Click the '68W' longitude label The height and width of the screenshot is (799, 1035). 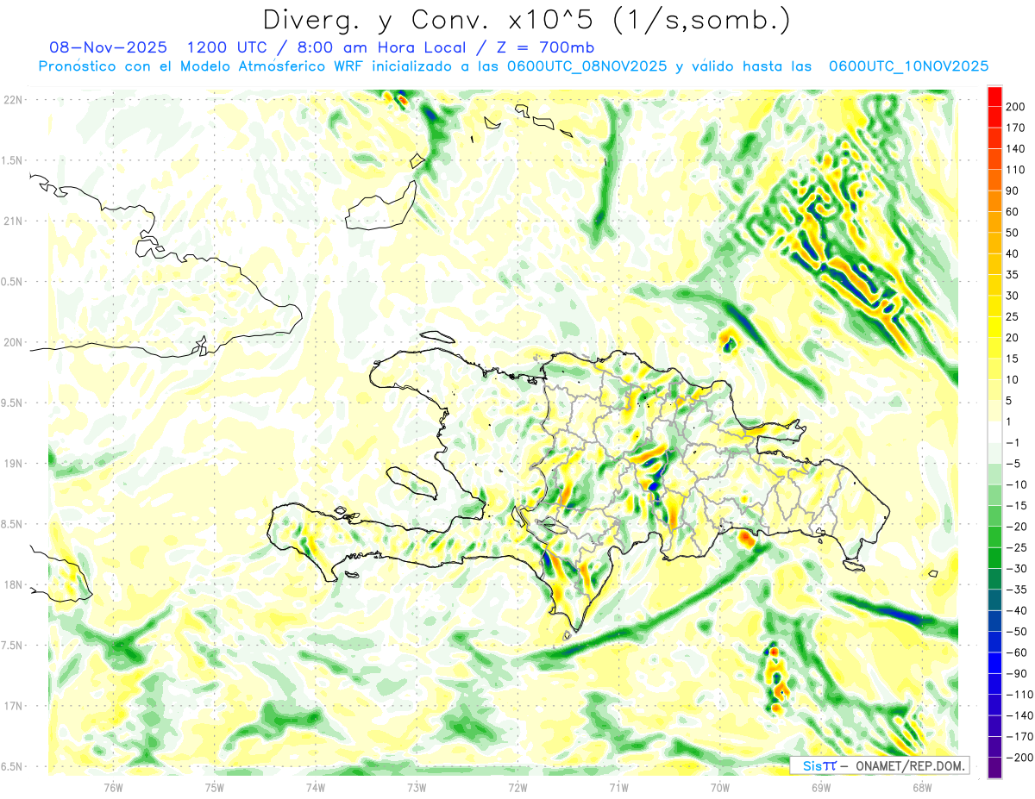922,787
